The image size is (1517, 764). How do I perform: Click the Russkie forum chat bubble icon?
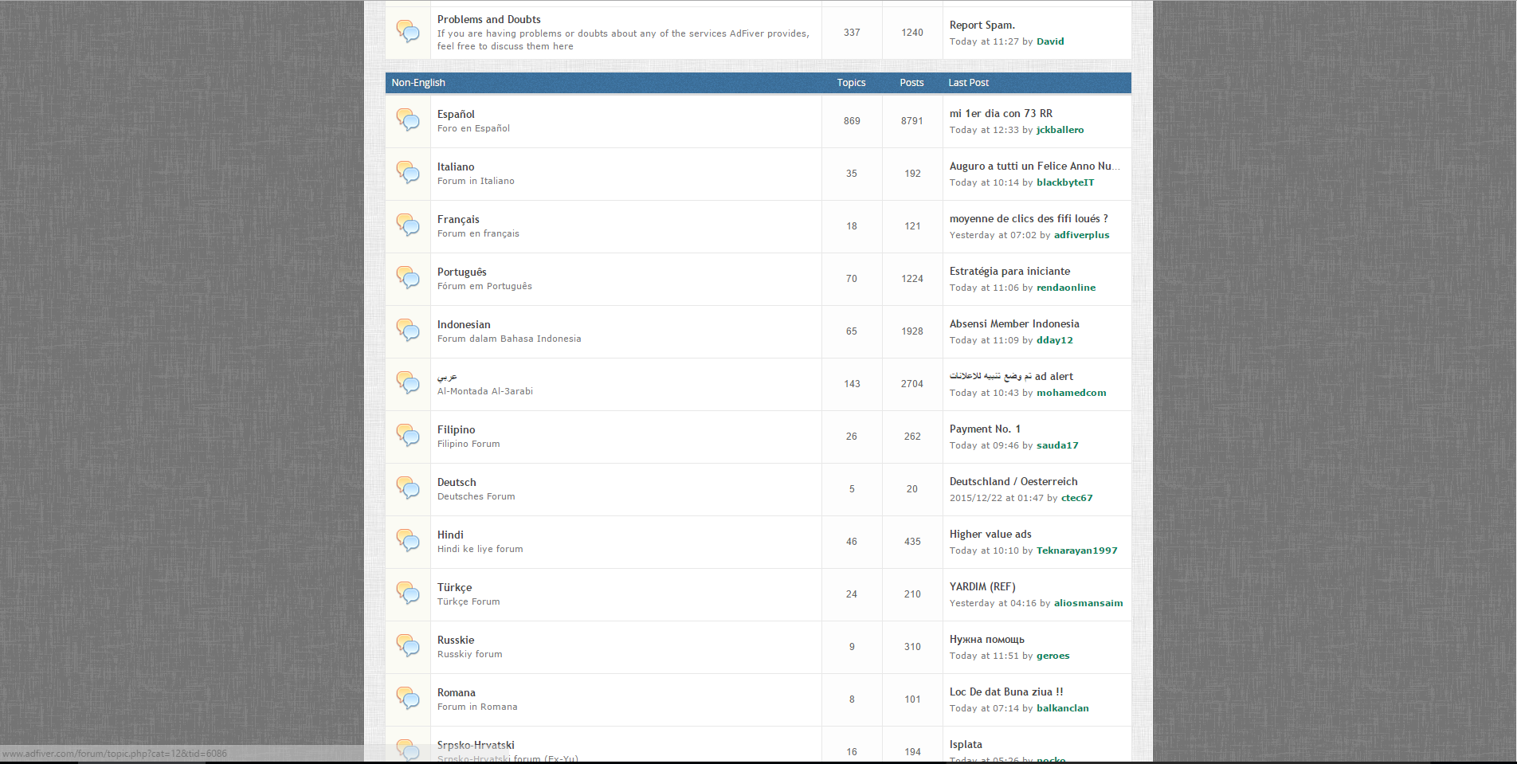[x=408, y=646]
